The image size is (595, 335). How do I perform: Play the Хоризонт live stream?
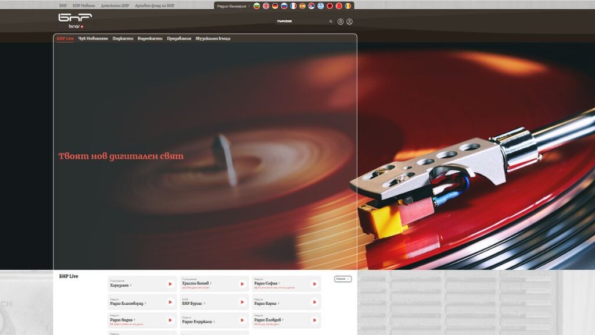pyautogui.click(x=170, y=284)
